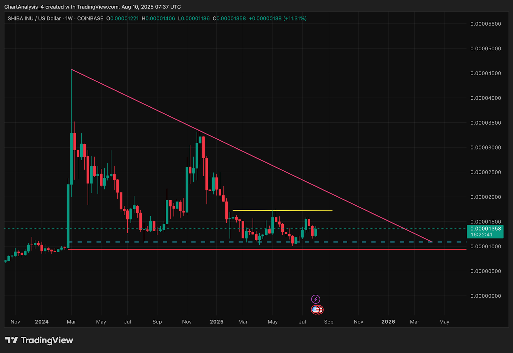This screenshot has height=353, width=513.
Task: Select the dashed cyan support line
Action: coord(268,242)
